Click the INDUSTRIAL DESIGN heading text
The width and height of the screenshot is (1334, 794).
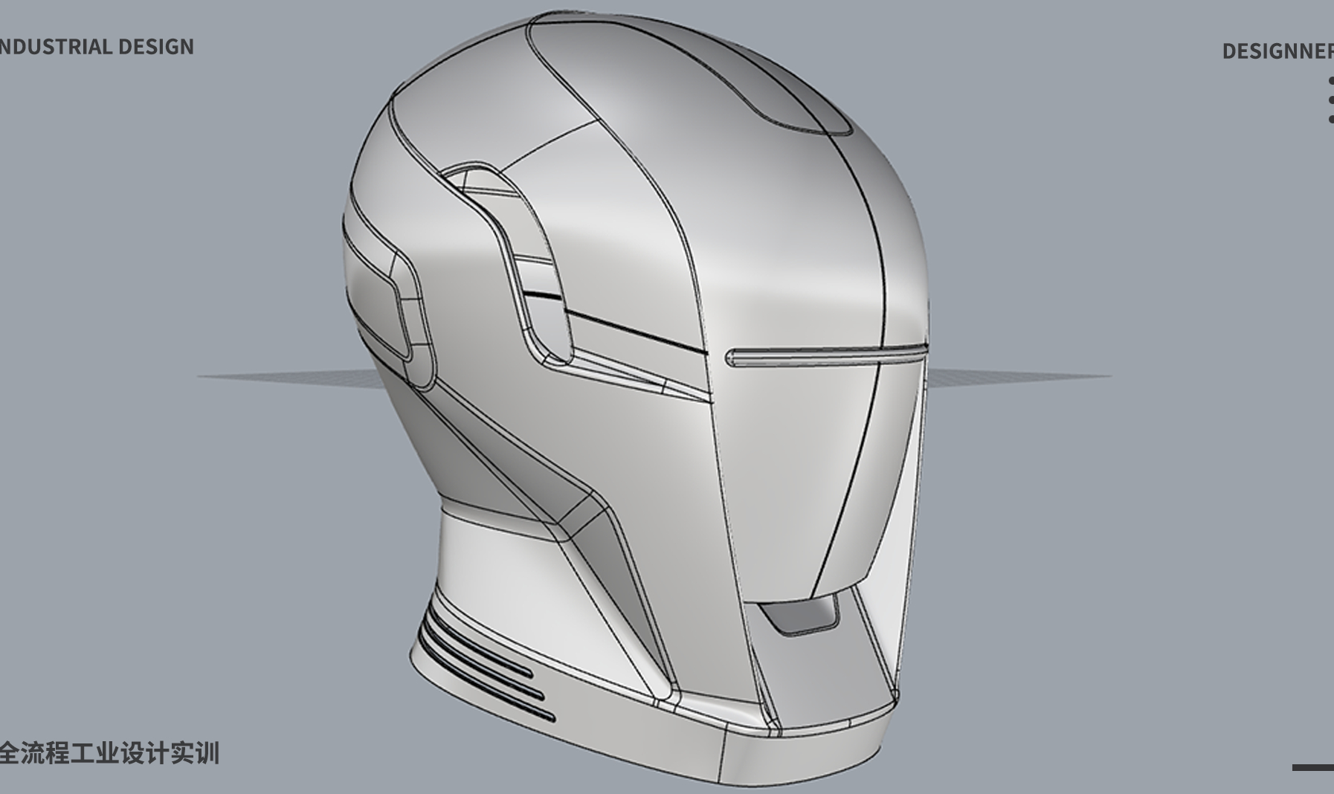97,47
